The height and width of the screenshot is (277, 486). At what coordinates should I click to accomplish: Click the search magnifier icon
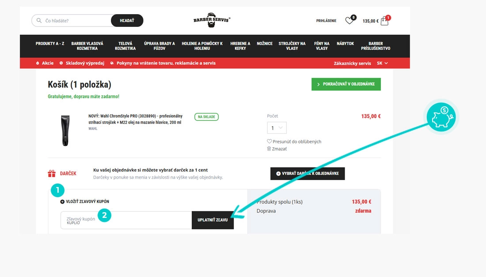pos(39,20)
